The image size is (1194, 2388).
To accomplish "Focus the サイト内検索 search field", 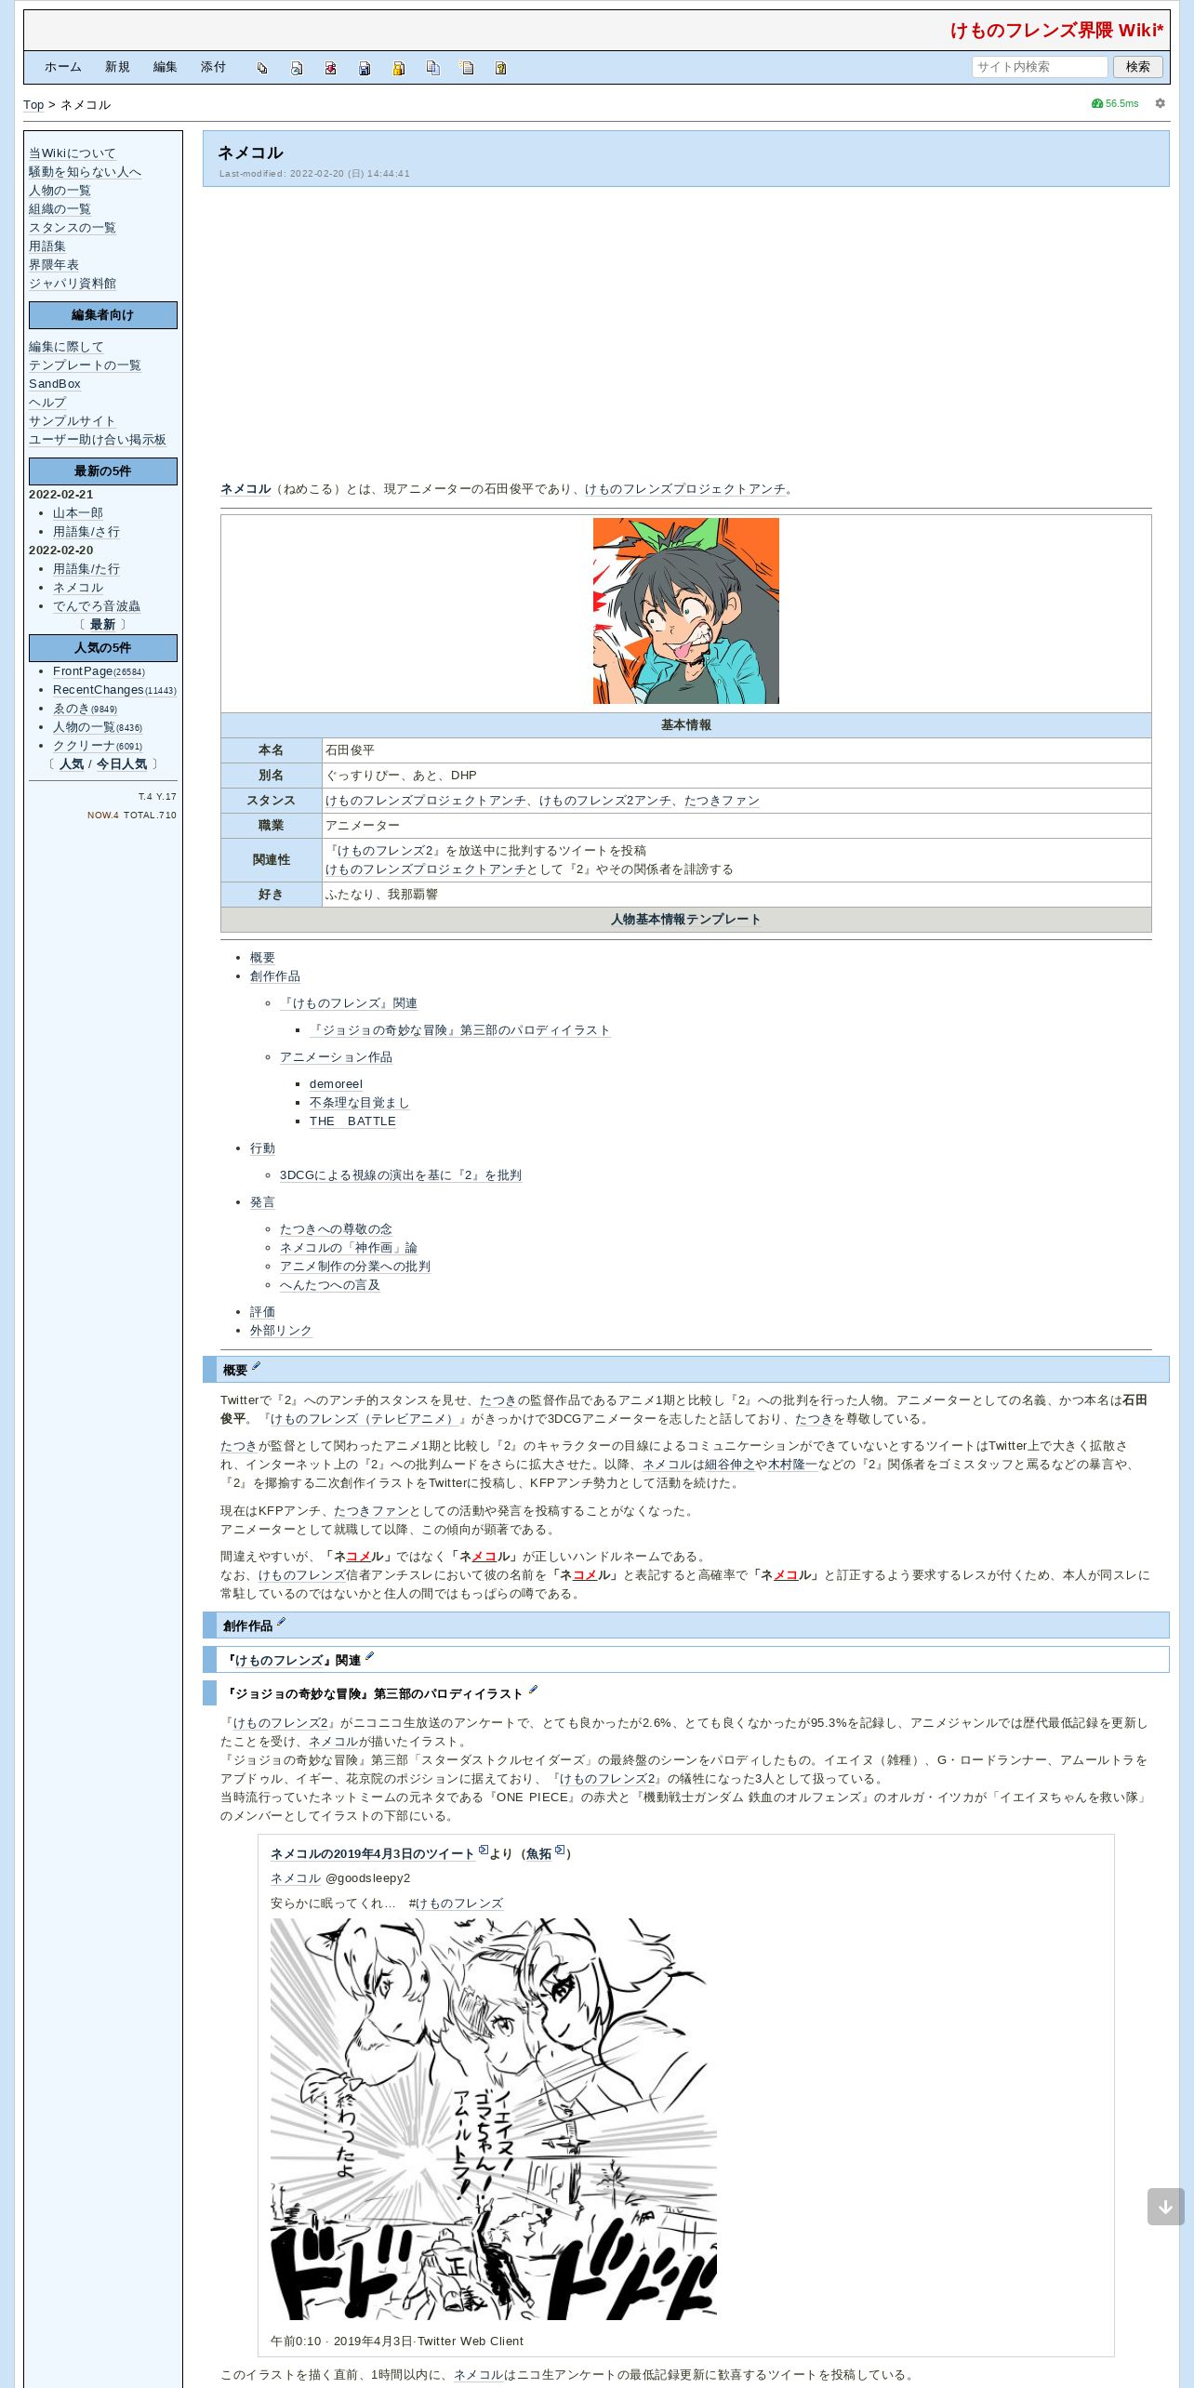I will point(1040,67).
